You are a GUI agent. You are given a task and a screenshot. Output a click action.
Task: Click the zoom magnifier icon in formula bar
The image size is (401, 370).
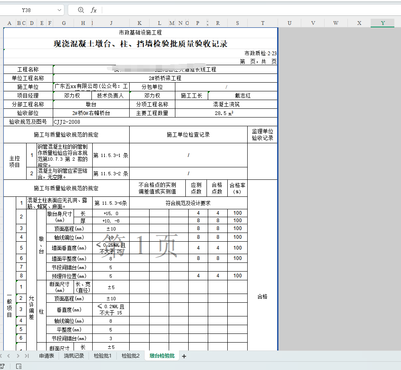click(81, 10)
